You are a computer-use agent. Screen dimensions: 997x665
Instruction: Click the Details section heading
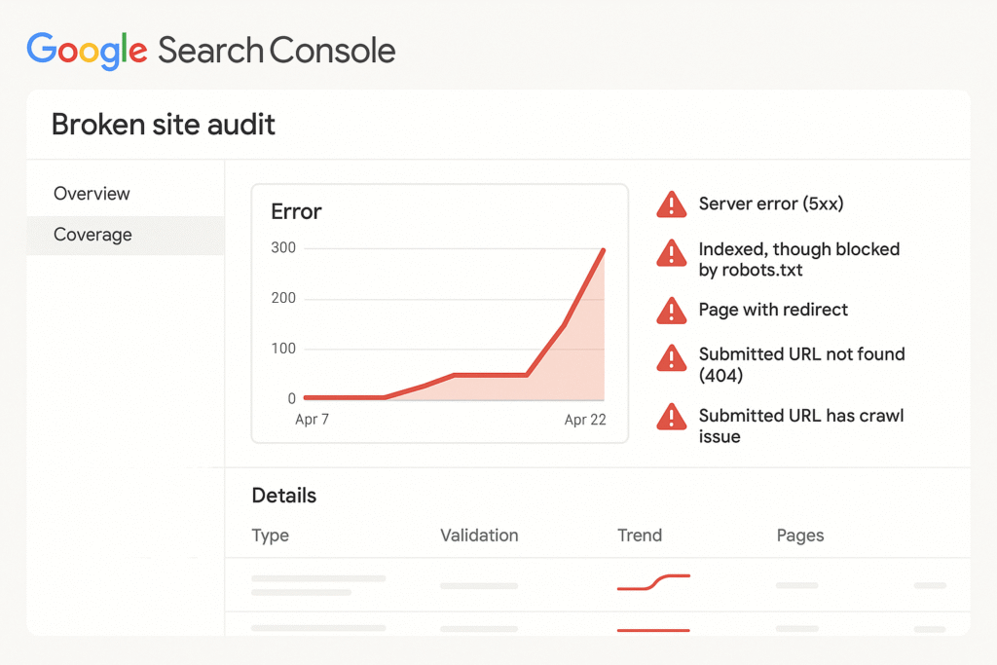[x=284, y=496]
